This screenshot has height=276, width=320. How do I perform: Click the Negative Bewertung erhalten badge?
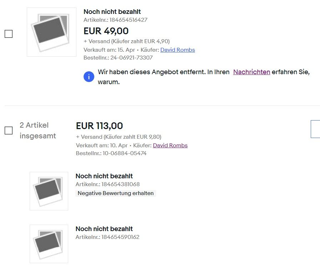point(116,193)
